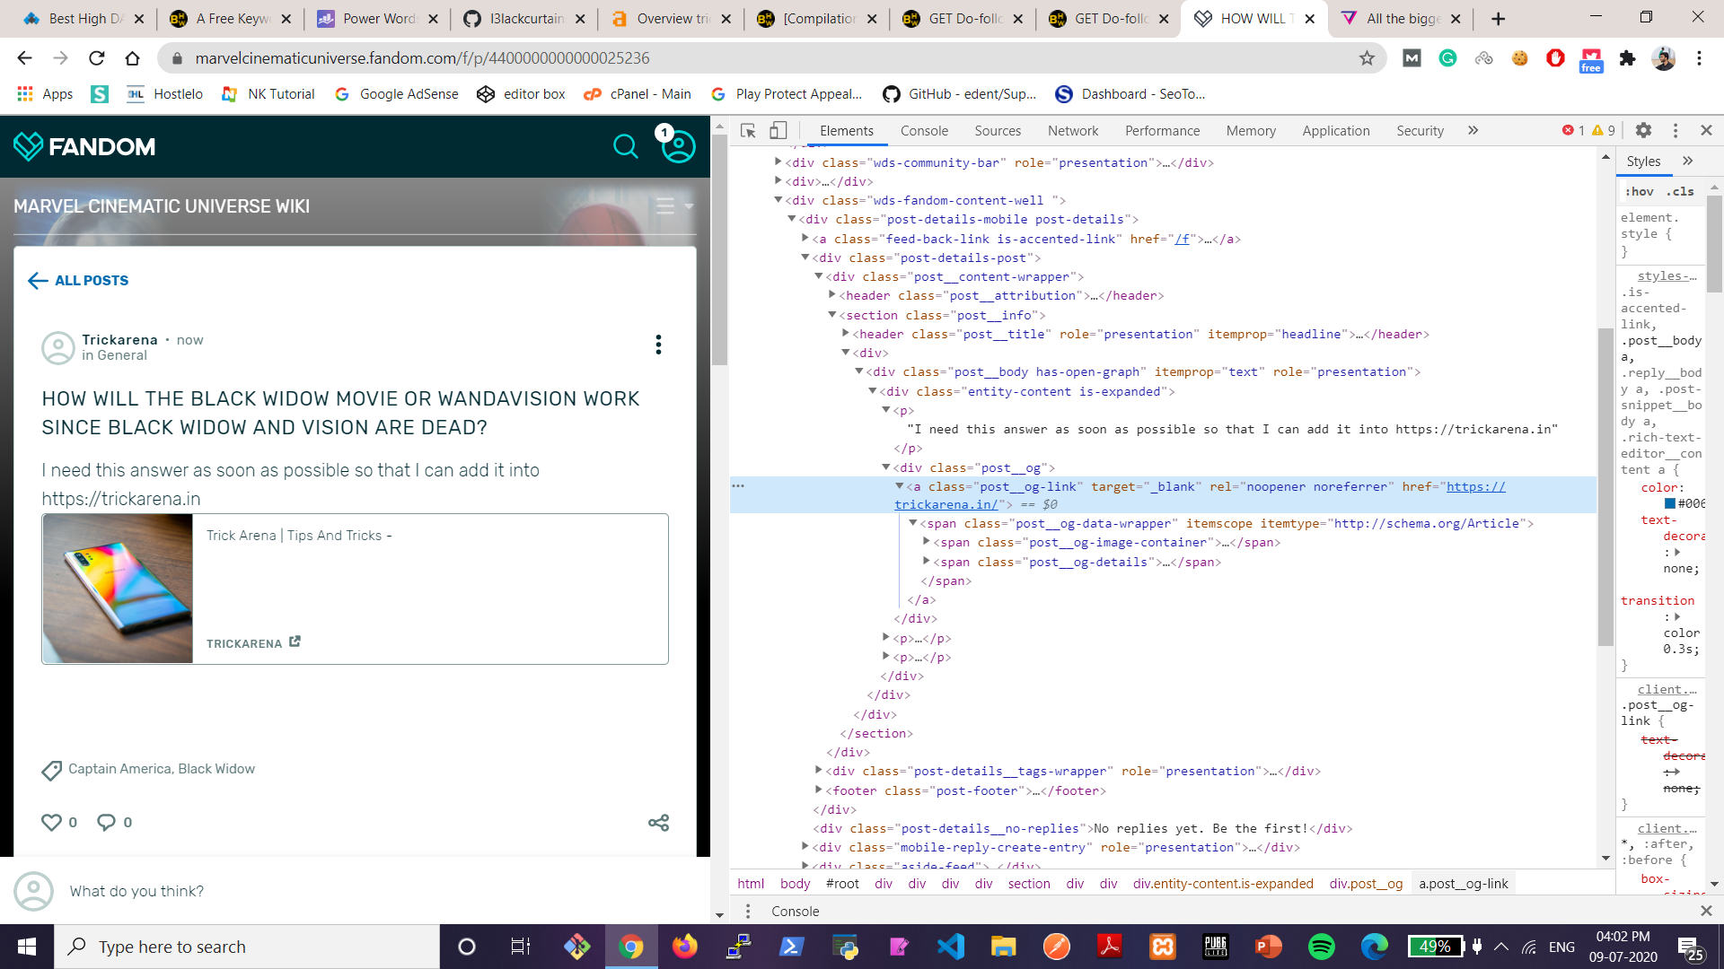1724x969 pixels.
Task: Click the address bar URL field
Action: (772, 58)
